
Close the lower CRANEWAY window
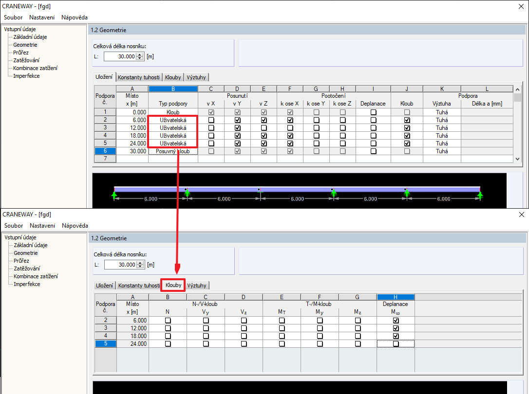[x=521, y=215]
